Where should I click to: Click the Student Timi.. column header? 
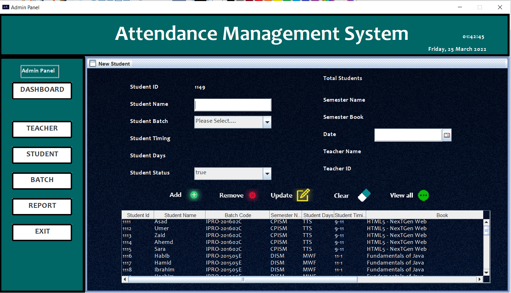350,215
